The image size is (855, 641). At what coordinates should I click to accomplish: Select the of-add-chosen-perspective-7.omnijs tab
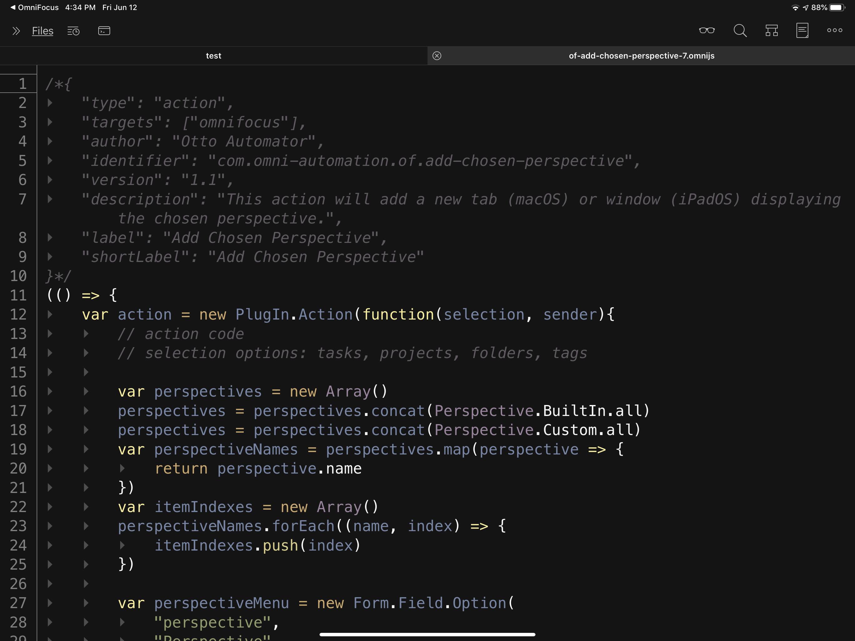(641, 56)
